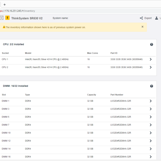
Task: Click the Slot column header
Action: tap(4, 95)
